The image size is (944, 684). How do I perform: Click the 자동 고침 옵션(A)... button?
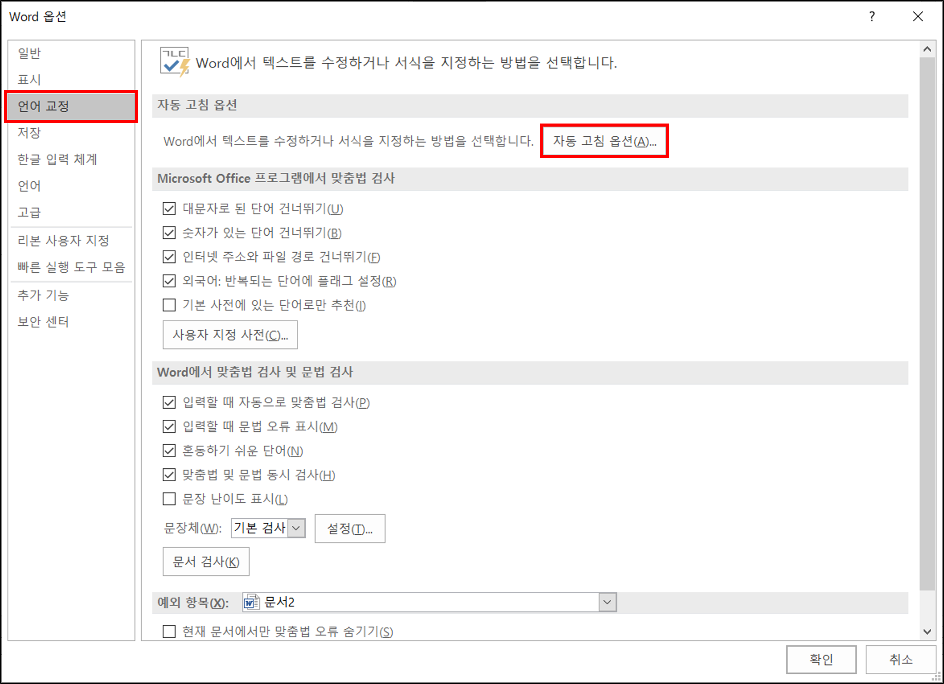(x=604, y=141)
